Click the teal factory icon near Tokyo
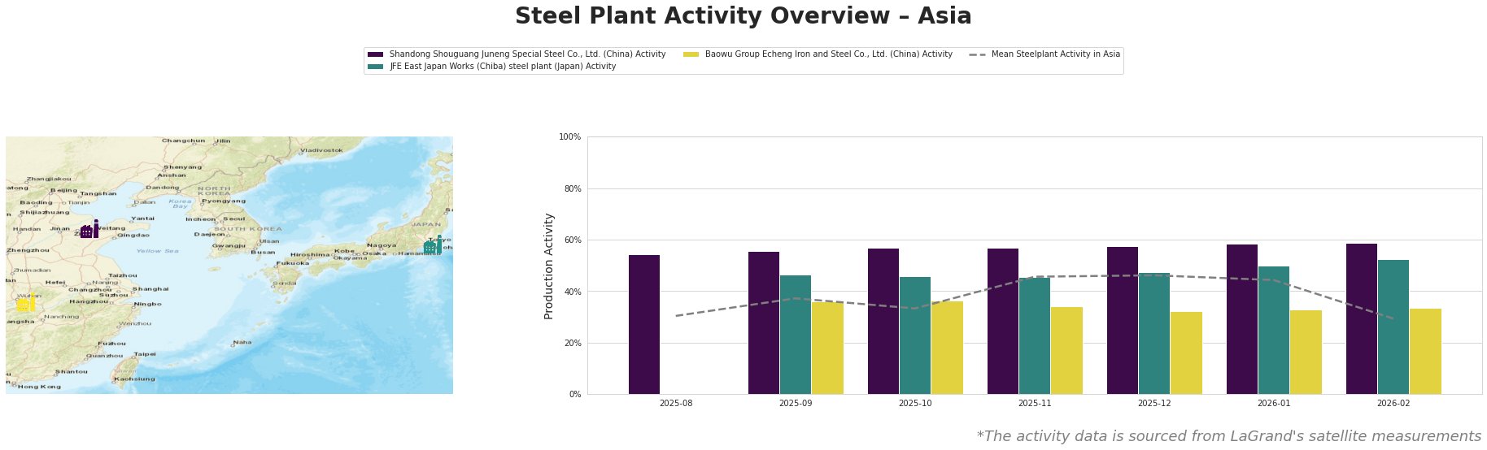Viewport: 1487px width, 450px height. pyautogui.click(x=433, y=244)
